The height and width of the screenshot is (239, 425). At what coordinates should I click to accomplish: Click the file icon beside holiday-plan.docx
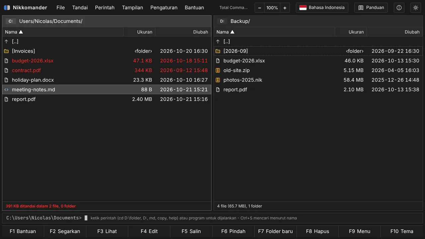6,80
